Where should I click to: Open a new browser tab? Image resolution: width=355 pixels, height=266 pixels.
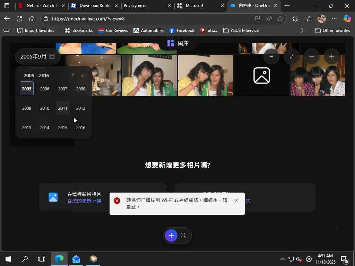pyautogui.click(x=287, y=6)
